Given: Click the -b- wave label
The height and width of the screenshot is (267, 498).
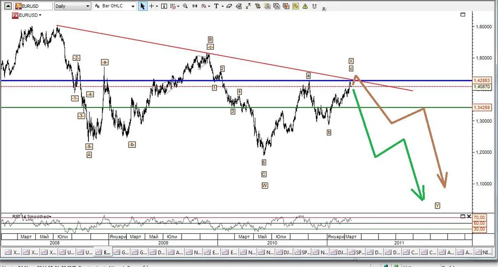Looking at the screenshot, I should pyautogui.click(x=132, y=145).
